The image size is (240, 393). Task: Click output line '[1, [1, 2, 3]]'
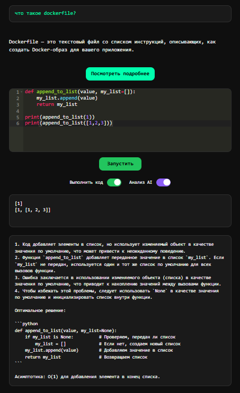click(x=33, y=210)
